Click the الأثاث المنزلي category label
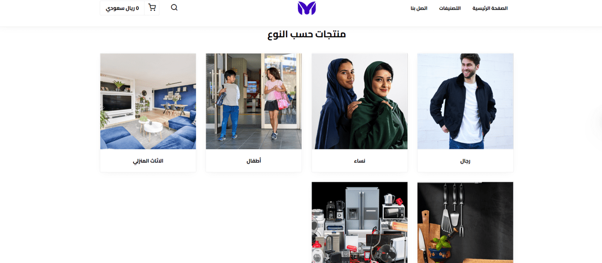Image resolution: width=602 pixels, height=263 pixels. [148, 161]
